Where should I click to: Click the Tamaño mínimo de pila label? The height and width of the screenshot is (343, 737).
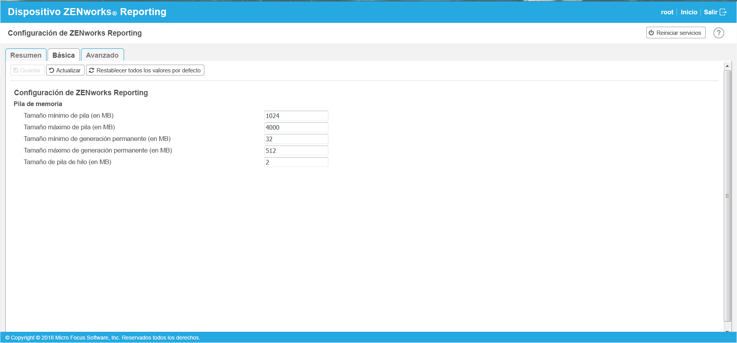[x=69, y=115]
